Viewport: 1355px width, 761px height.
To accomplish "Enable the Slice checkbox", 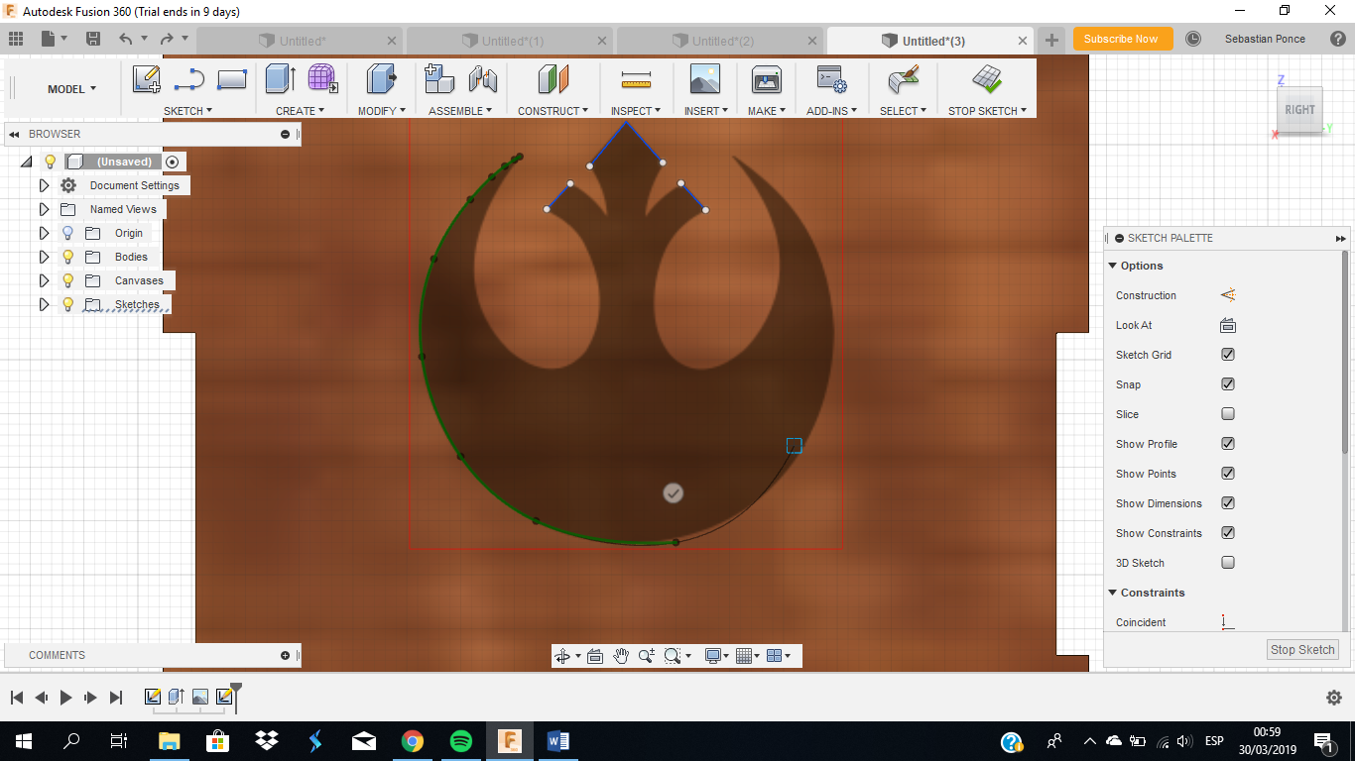I will 1228,414.
